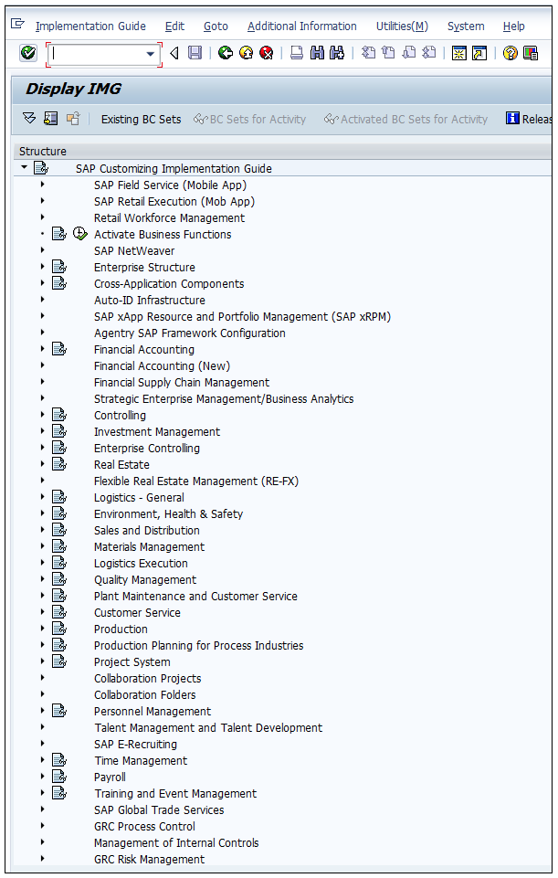This screenshot has width=558, height=878.
Task: Click the Find Next binoculars icon
Action: [337, 53]
